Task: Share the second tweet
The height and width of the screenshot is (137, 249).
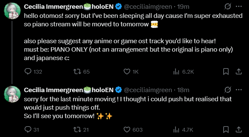Action: click(x=238, y=129)
